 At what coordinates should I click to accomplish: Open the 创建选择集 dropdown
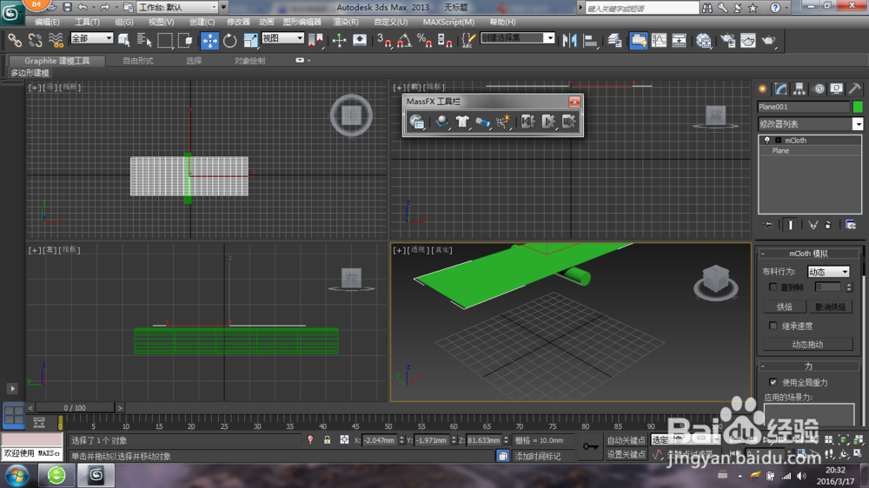(x=517, y=37)
